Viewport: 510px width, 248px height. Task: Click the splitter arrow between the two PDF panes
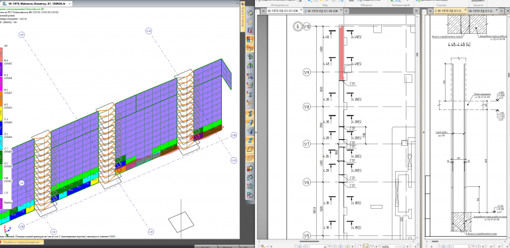pyautogui.click(x=424, y=132)
